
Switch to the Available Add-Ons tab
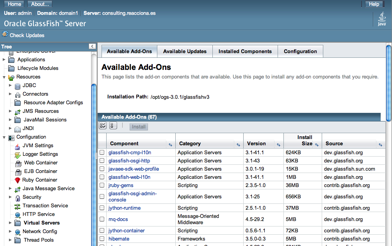click(x=129, y=51)
